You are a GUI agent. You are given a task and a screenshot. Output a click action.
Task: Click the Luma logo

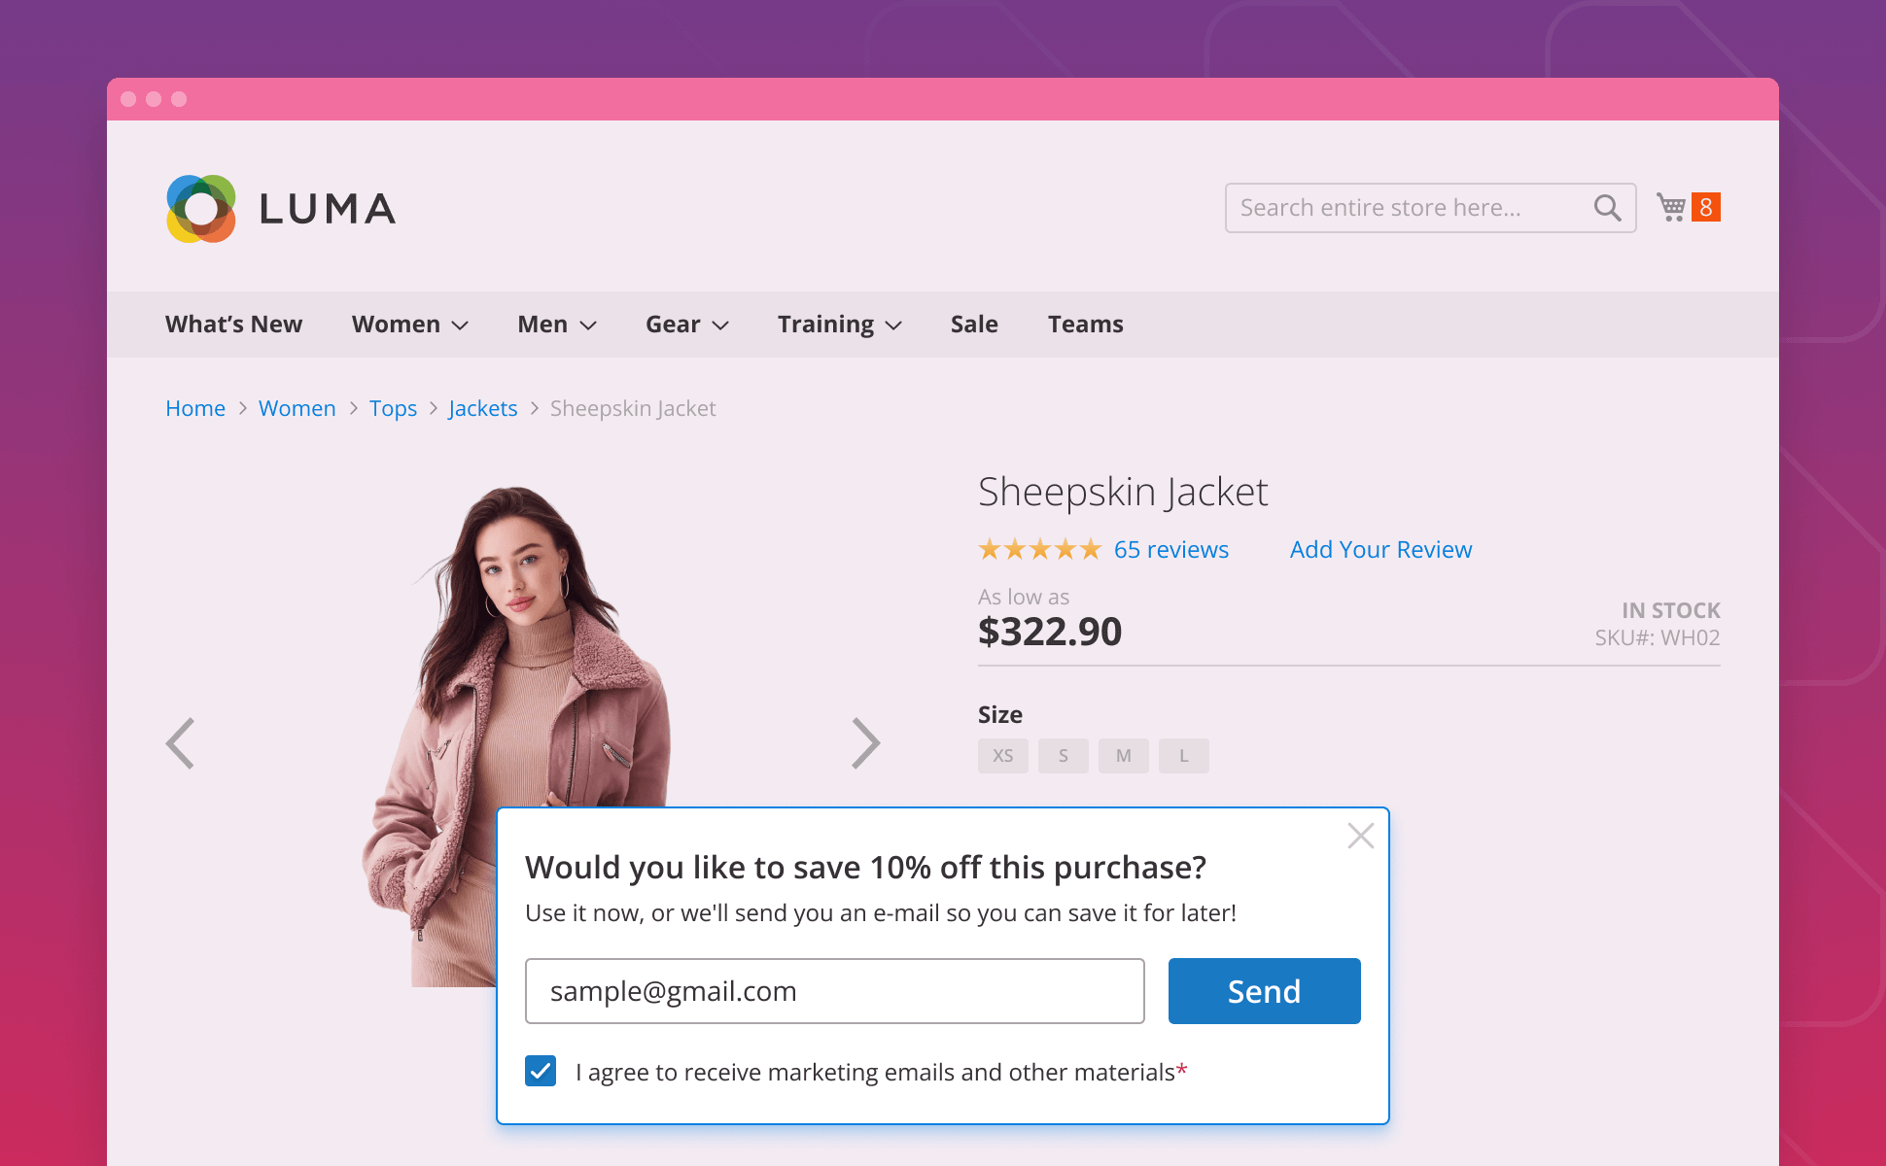pyautogui.click(x=281, y=209)
